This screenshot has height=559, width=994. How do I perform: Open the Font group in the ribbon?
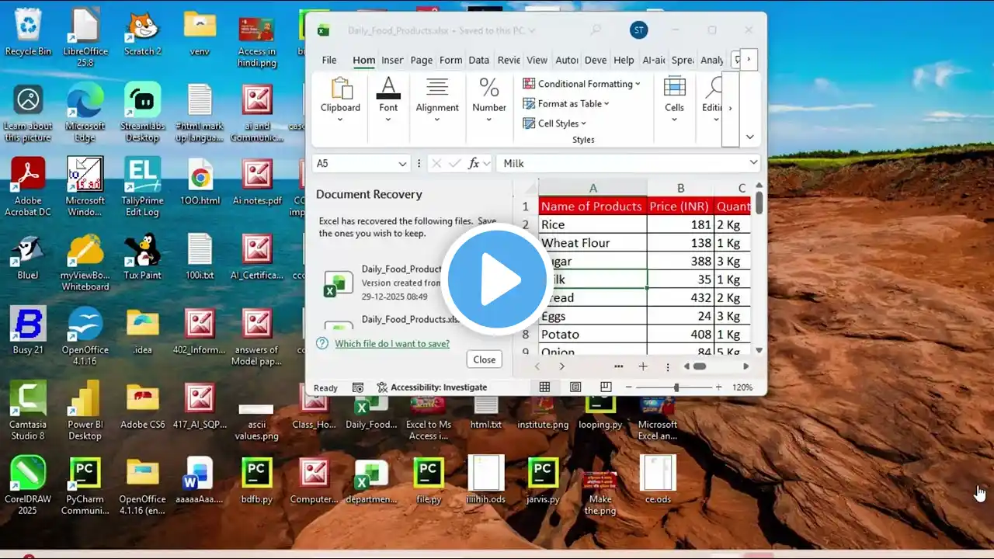pos(388,99)
